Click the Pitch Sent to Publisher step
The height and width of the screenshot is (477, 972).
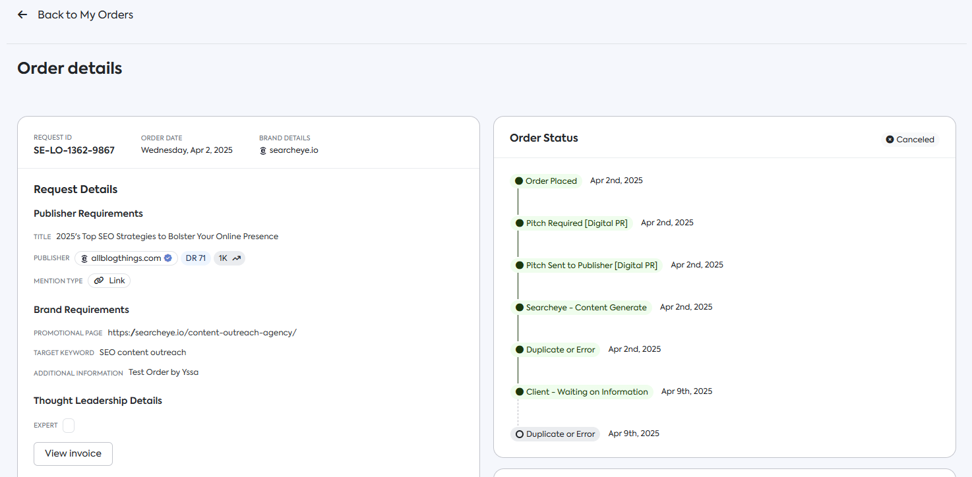click(x=591, y=266)
